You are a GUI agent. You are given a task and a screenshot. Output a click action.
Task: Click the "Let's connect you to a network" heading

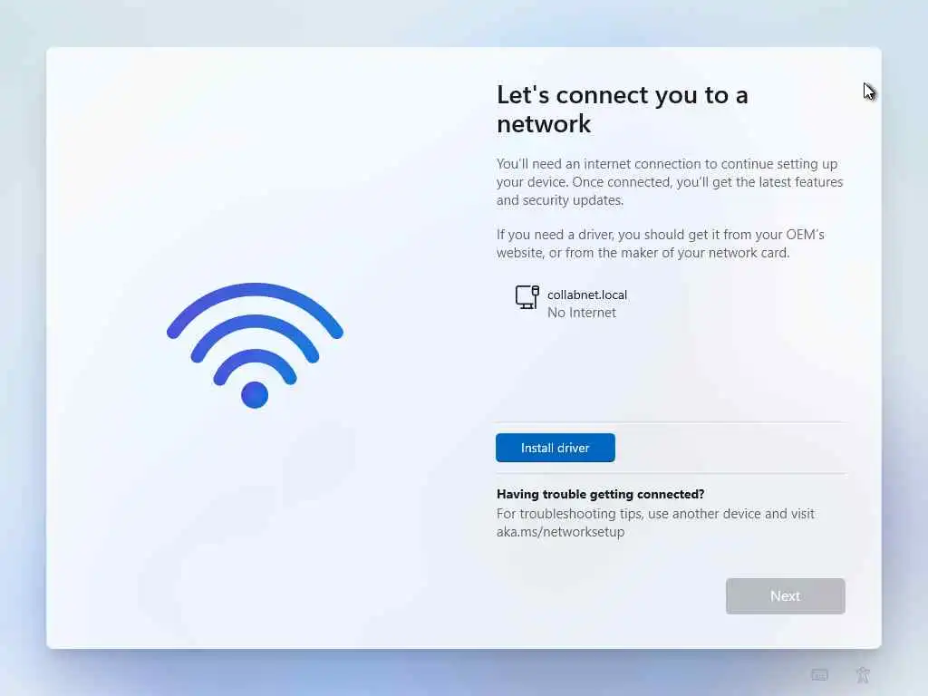(622, 109)
